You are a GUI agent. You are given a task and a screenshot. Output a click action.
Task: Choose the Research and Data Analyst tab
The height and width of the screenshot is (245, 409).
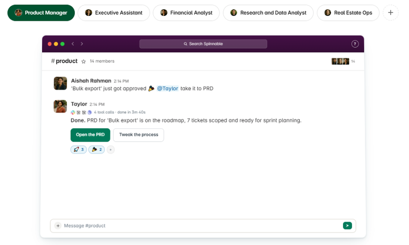point(268,13)
